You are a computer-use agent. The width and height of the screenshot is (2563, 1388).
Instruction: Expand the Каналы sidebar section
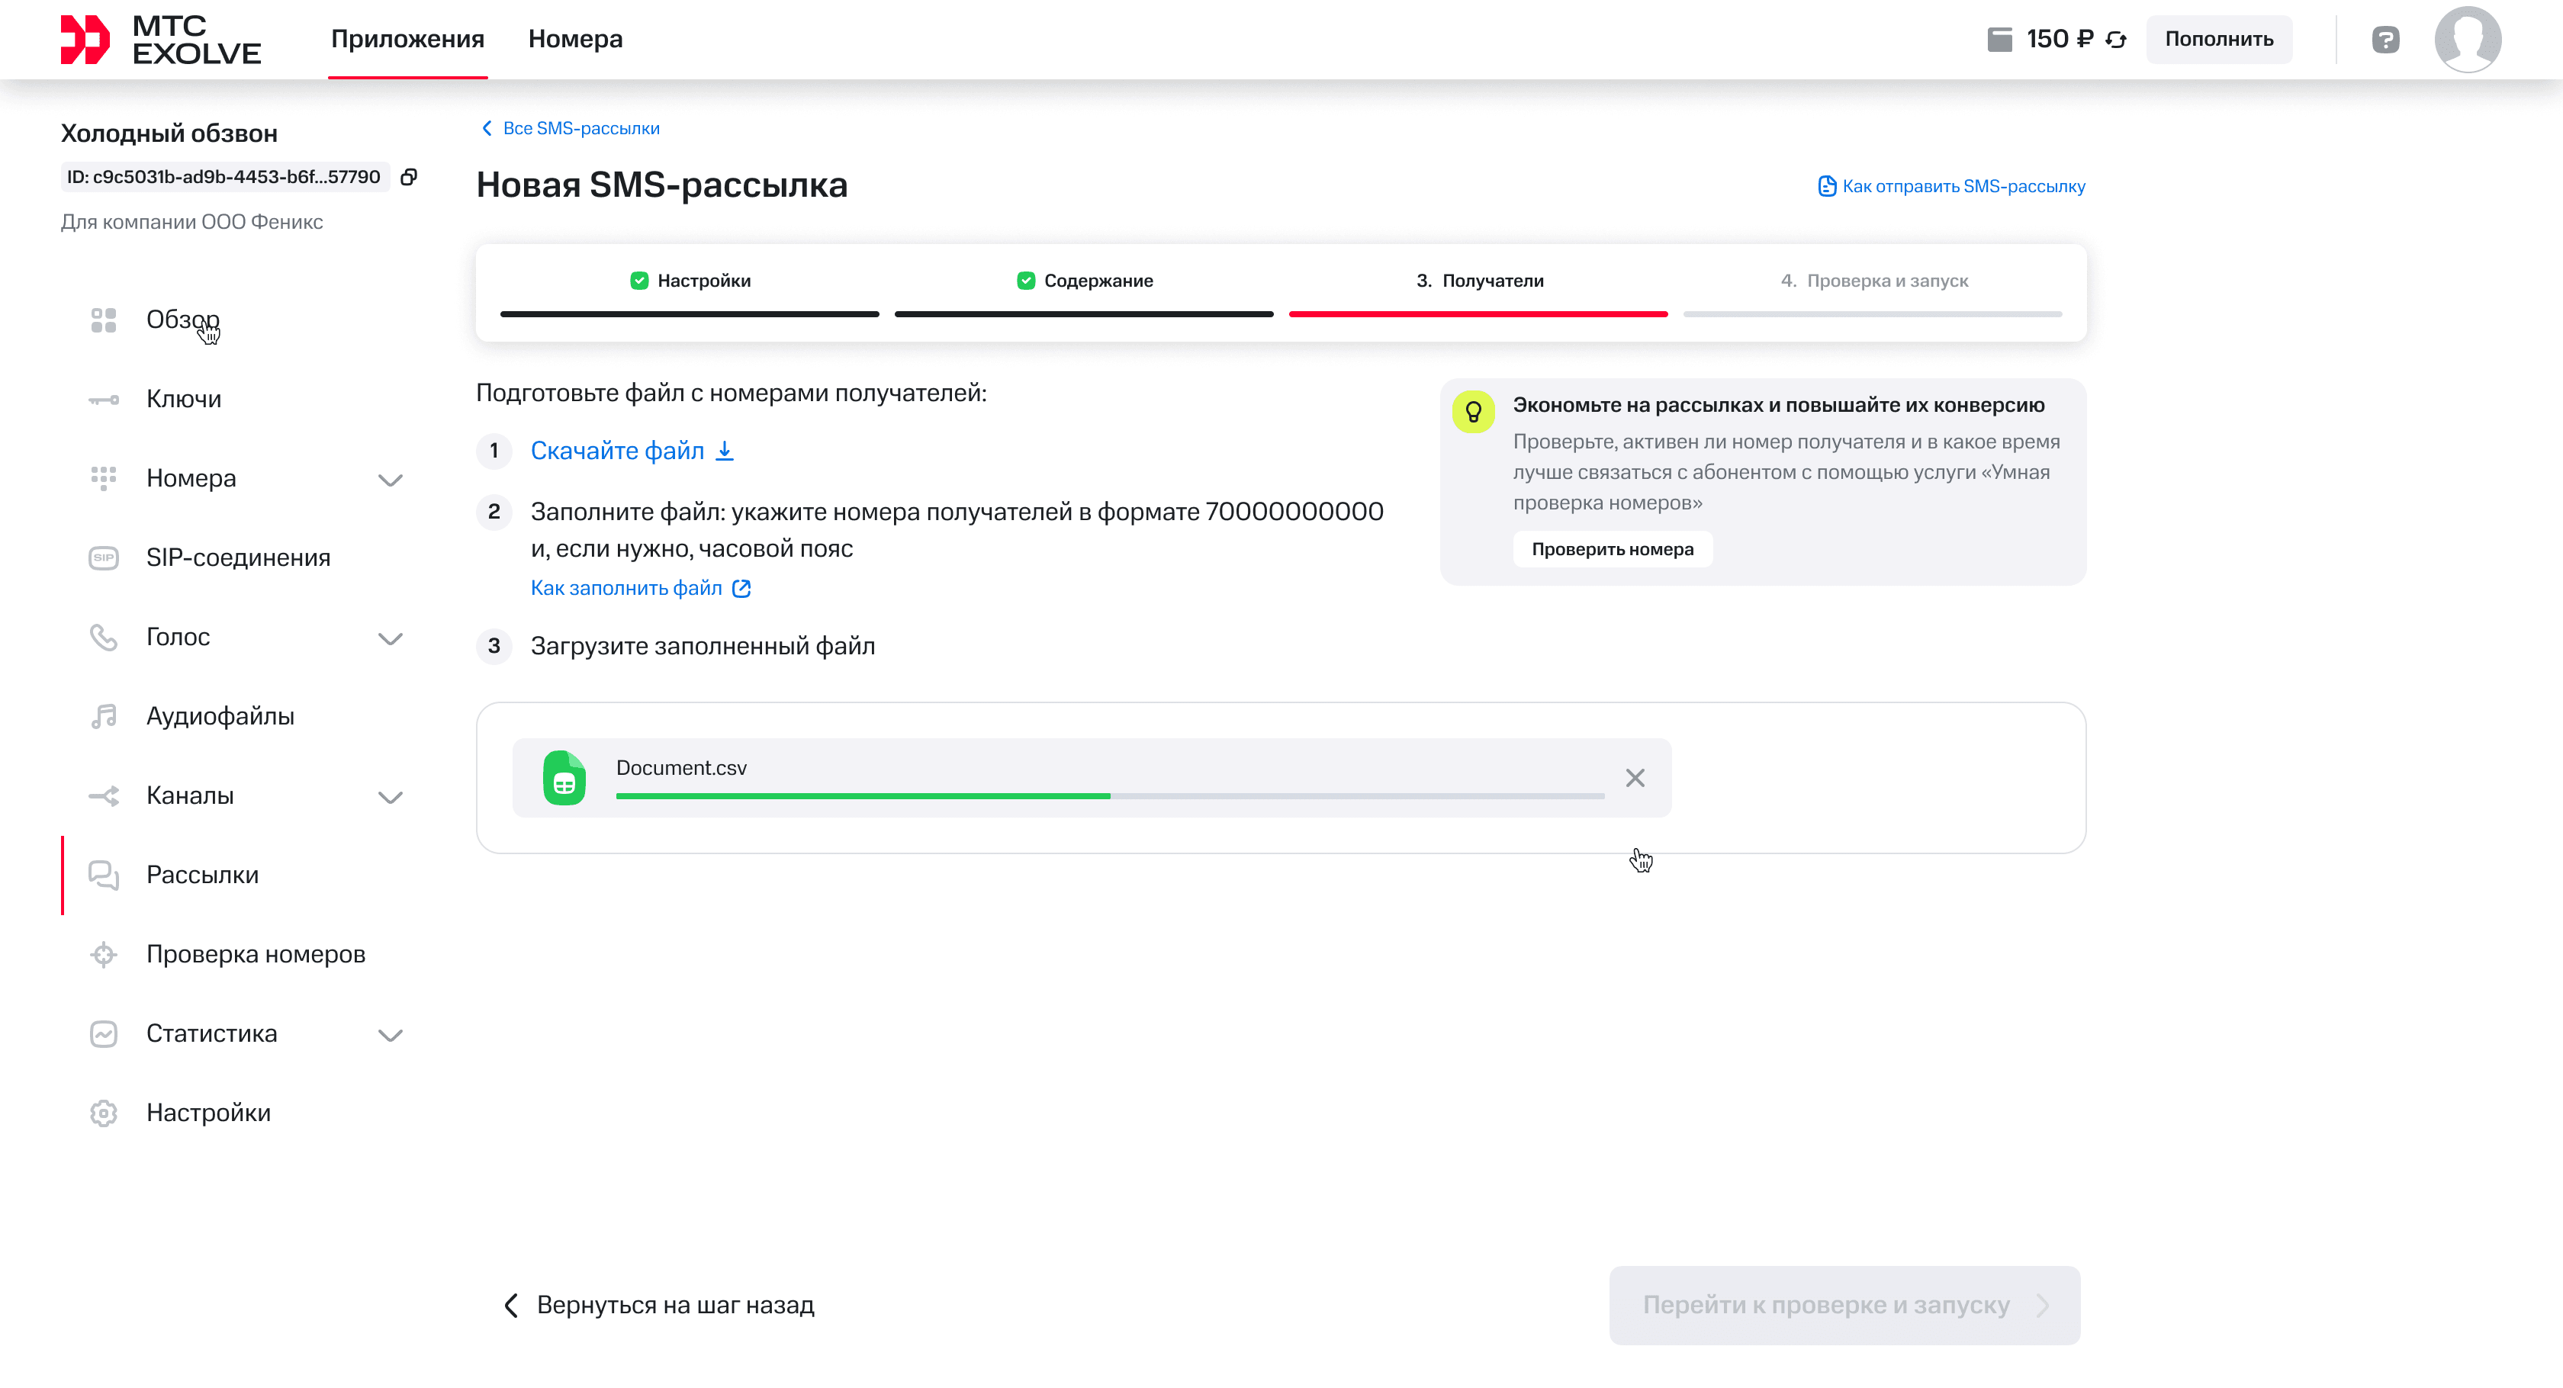point(390,797)
